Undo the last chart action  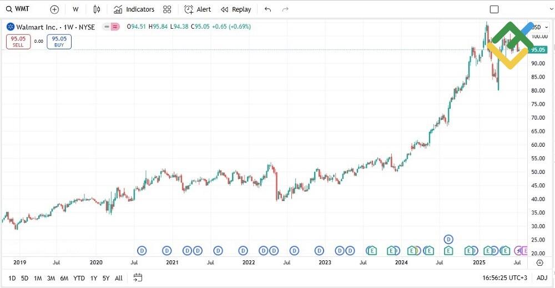[x=268, y=9]
